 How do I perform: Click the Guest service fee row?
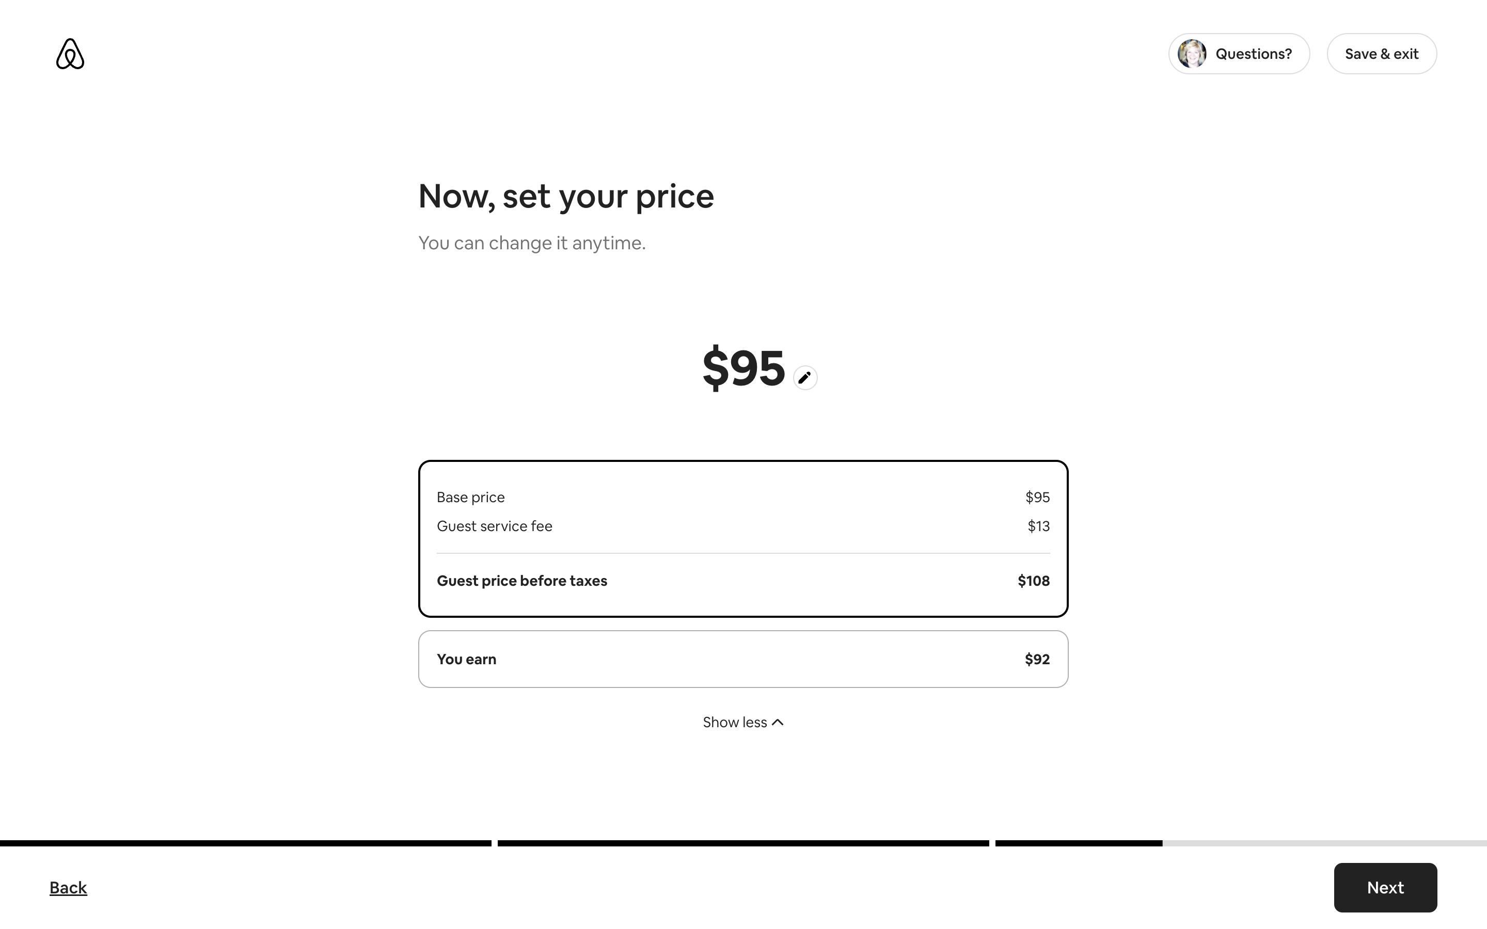[x=743, y=526]
